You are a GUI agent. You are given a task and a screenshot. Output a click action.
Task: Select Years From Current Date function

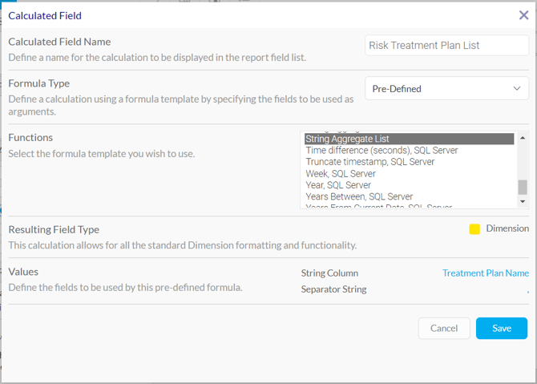click(x=378, y=207)
